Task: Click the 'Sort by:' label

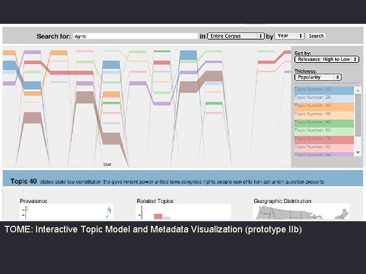Action: 302,53
